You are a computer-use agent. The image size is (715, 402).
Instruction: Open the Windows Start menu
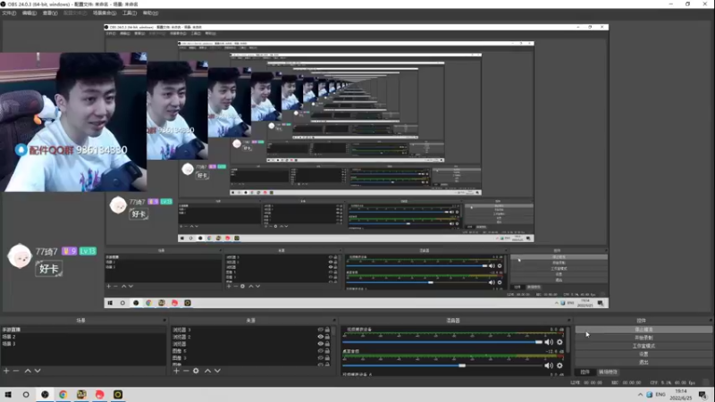pyautogui.click(x=8, y=395)
